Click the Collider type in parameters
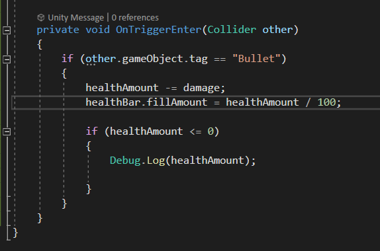 (232, 30)
